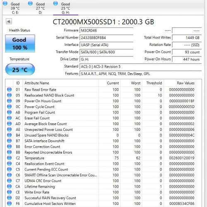Click status icon of UDMA CRC Error Count
The image size is (207, 207).
[9, 181]
